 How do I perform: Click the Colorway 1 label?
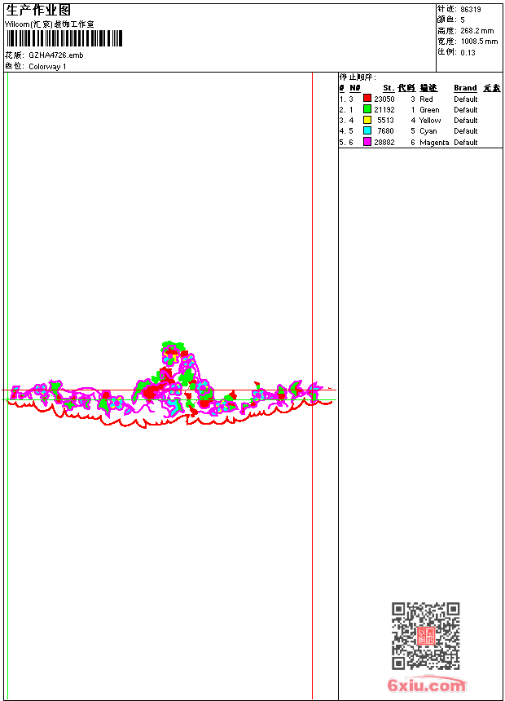coord(47,67)
